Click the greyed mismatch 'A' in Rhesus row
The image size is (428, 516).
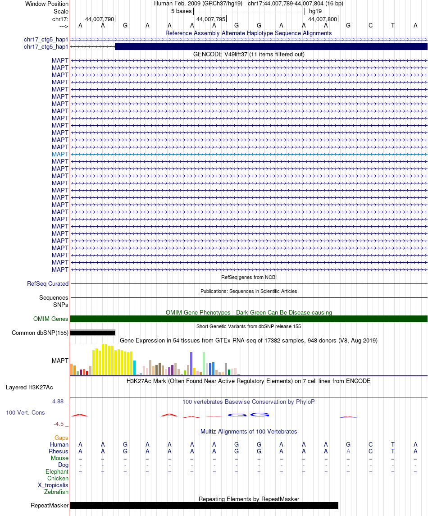point(348,452)
